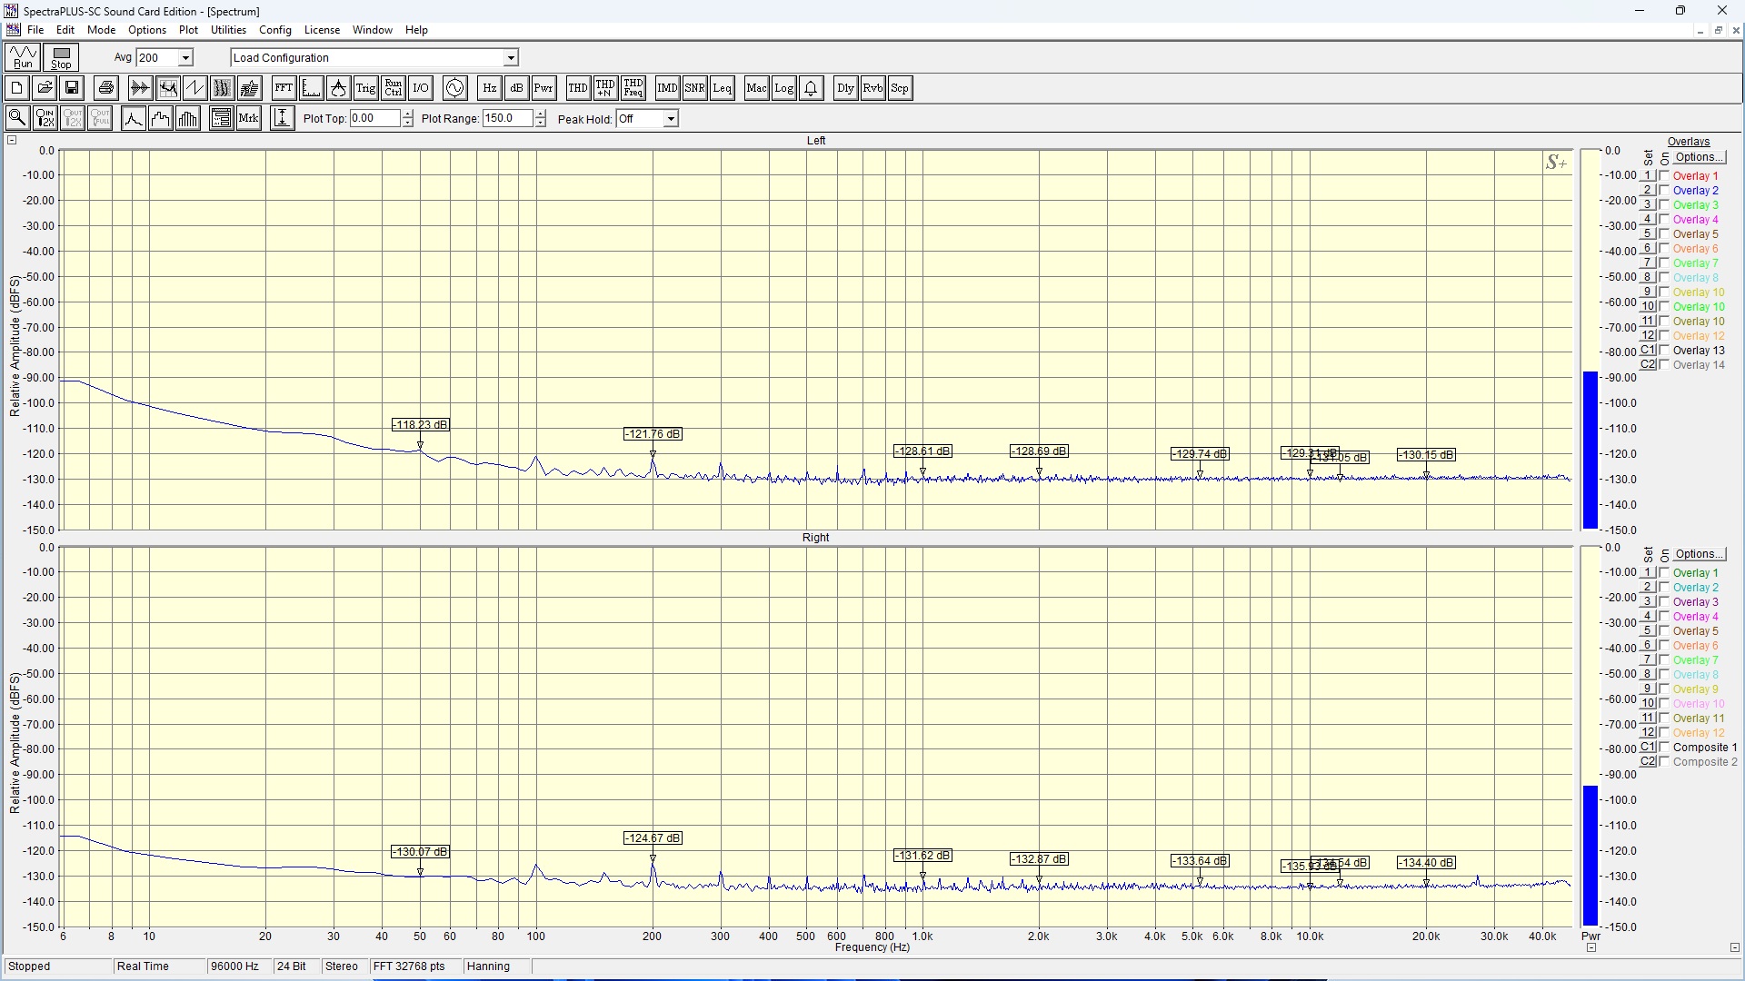Zoom in 2X on the plot
This screenshot has height=981, width=1745.
click(45, 118)
